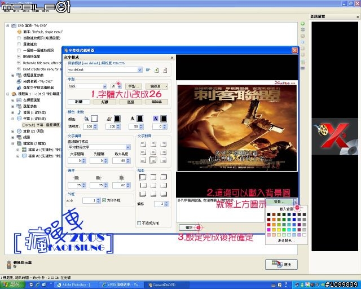Toggle the 粗體 bold style button
The width and height of the screenshot is (361, 289).
[79, 102]
